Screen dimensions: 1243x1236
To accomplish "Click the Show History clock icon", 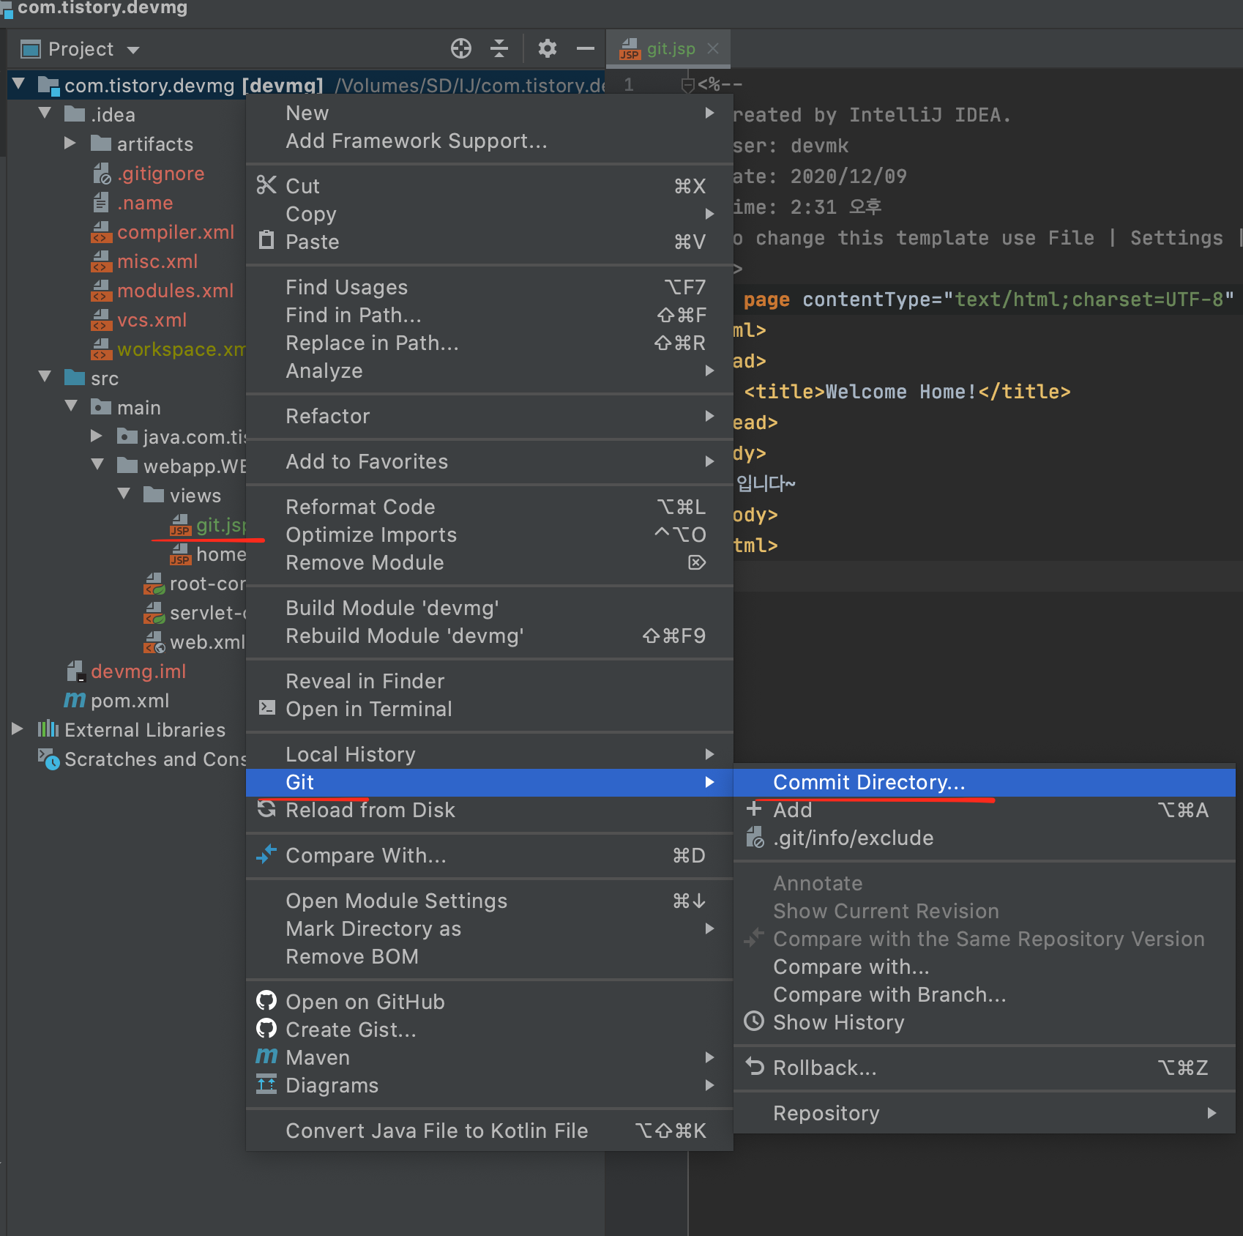I will coord(754,1021).
